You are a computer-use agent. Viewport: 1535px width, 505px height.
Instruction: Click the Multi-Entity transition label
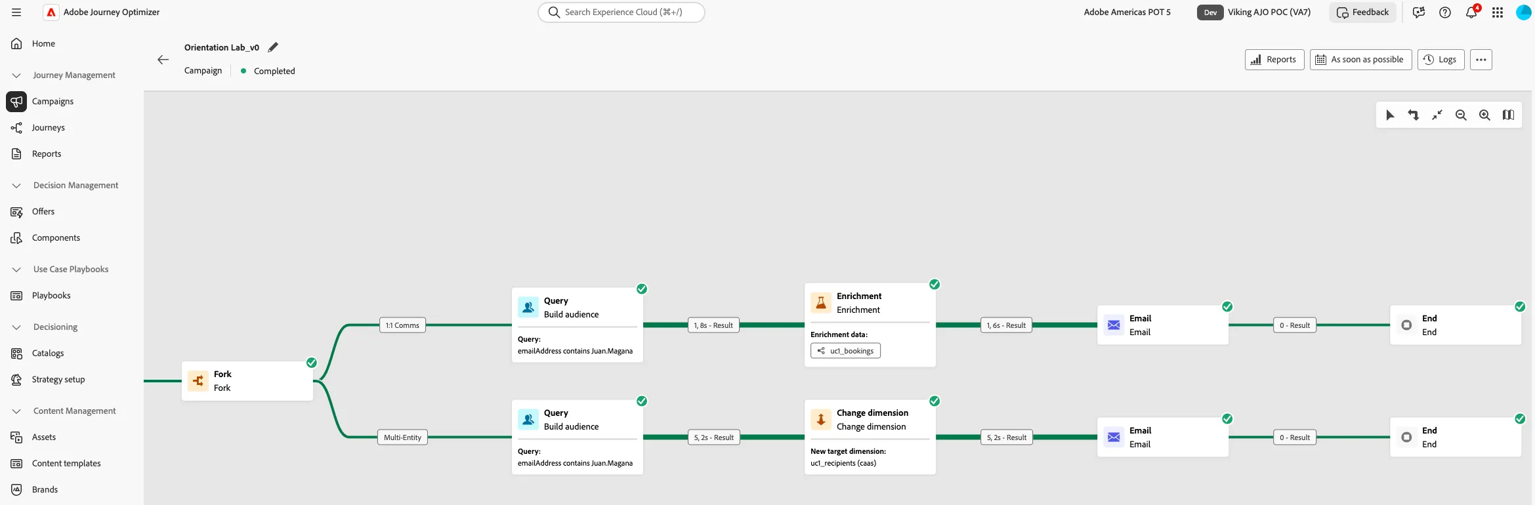(x=402, y=437)
